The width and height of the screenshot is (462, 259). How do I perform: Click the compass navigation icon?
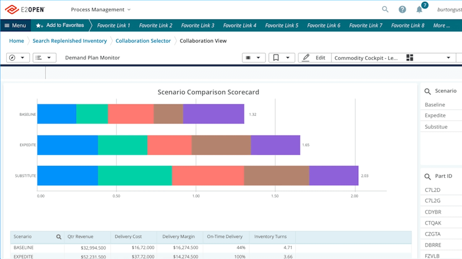(12, 58)
